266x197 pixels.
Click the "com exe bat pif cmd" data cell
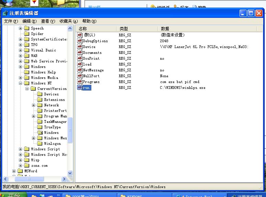tap(180, 82)
